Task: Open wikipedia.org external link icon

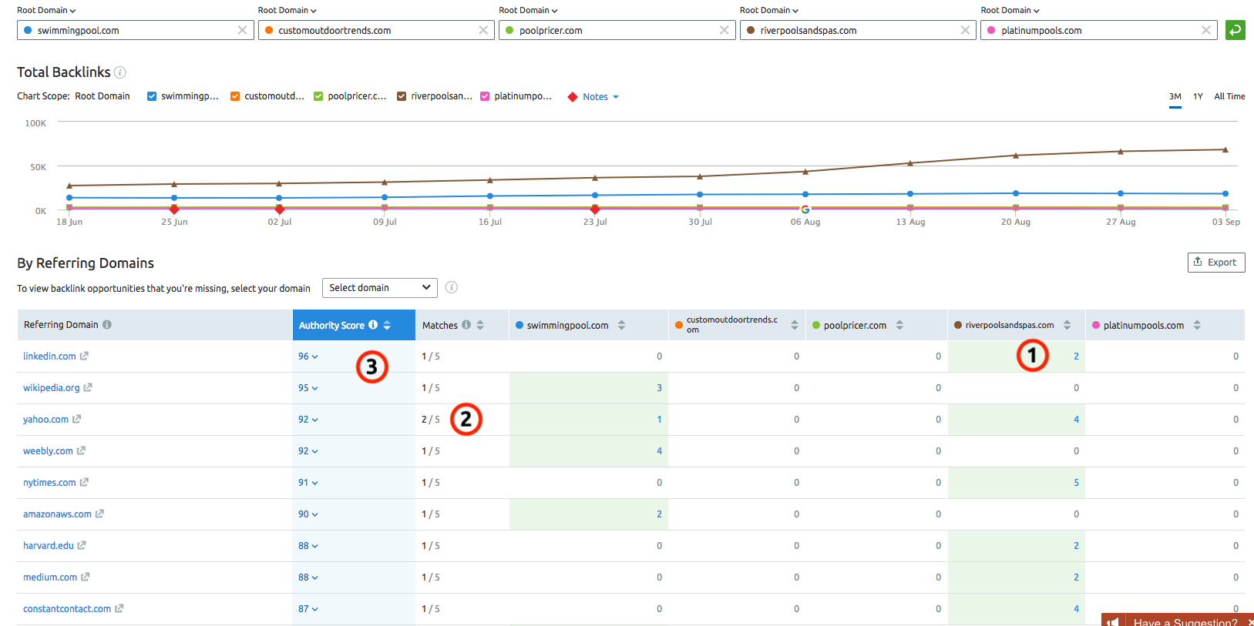Action: click(88, 387)
